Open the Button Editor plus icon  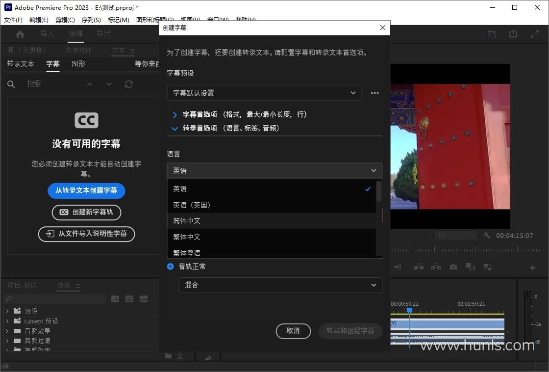pos(532,268)
